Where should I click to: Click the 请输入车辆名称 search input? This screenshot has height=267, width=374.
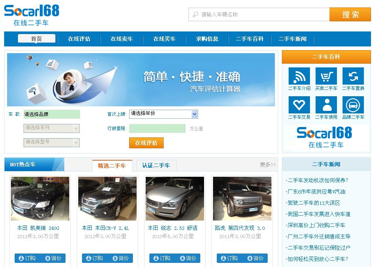259,15
